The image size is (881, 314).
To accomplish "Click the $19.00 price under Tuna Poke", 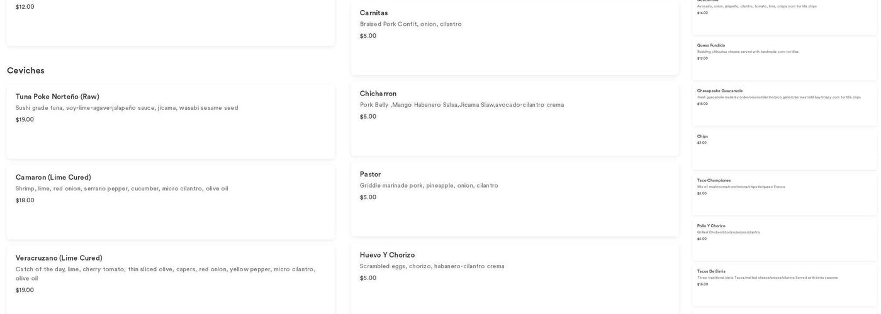I will click(25, 120).
